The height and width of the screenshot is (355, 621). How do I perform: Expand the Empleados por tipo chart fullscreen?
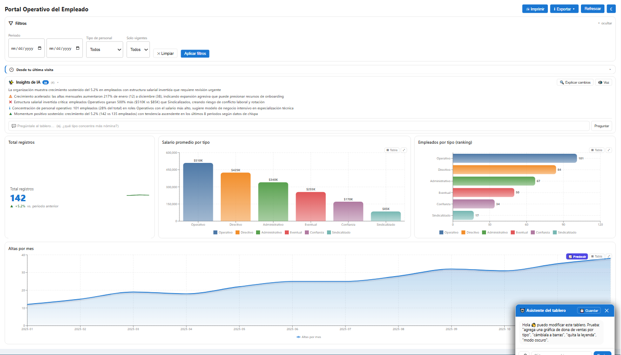coord(609,150)
